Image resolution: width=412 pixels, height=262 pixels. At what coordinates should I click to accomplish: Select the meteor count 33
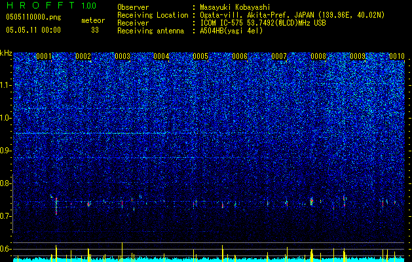tap(95, 30)
